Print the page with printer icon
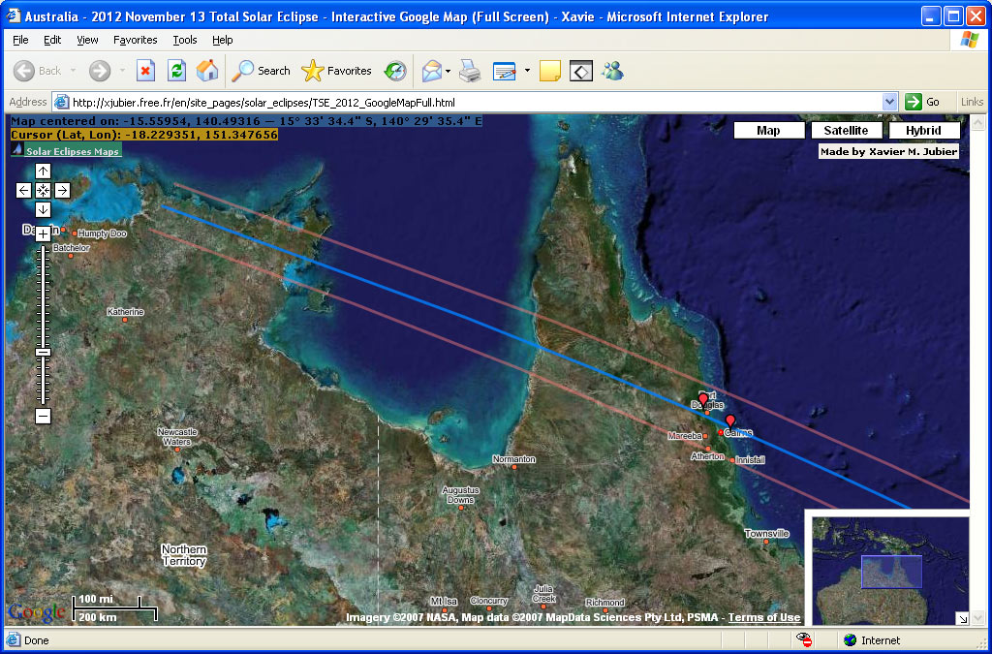The width and height of the screenshot is (992, 654). (x=470, y=71)
